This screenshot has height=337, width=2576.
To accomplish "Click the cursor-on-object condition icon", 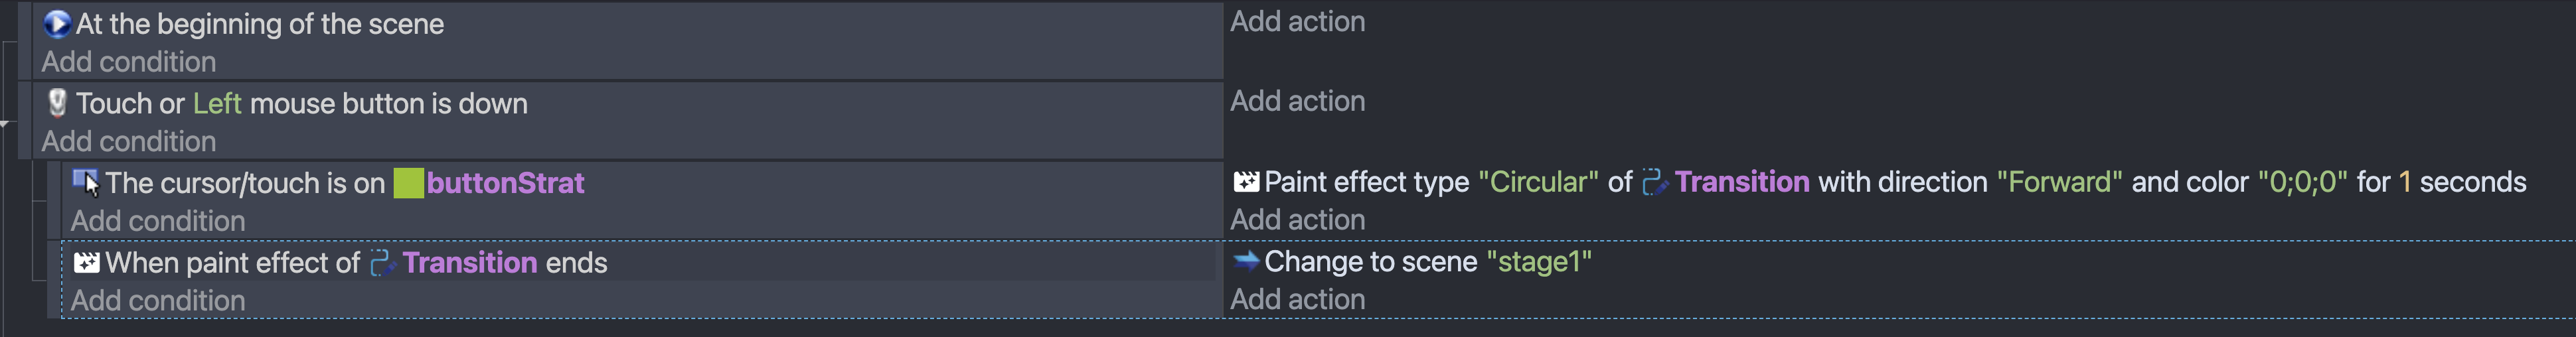I will click(x=86, y=182).
